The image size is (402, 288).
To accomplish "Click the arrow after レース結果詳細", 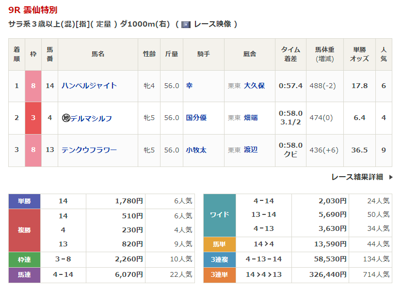I will (391, 177).
